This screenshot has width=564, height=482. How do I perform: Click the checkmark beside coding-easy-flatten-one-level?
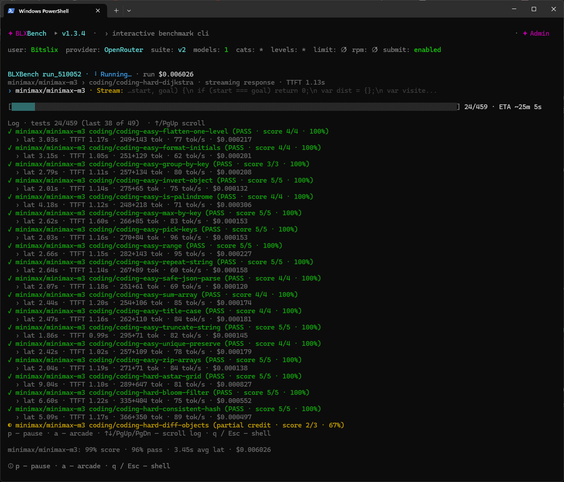tap(10, 132)
